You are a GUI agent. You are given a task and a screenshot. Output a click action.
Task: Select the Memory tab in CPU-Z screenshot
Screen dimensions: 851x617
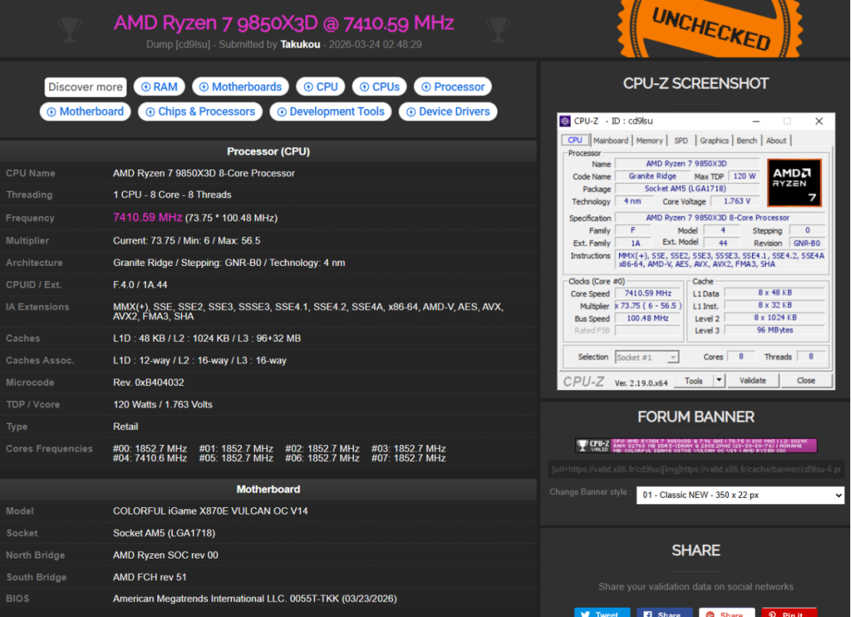tap(650, 141)
